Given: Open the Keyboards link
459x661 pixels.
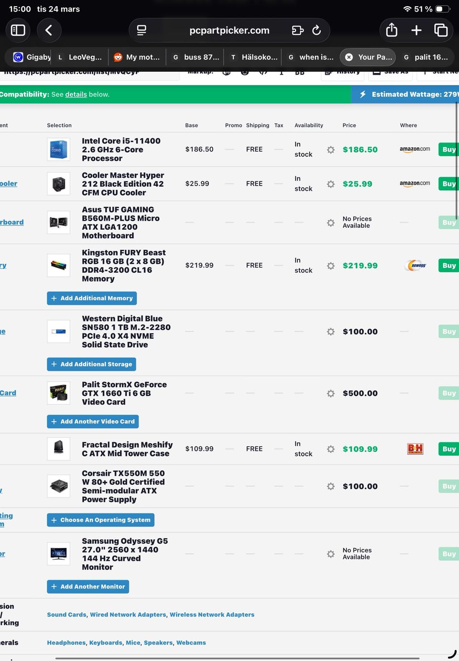Looking at the screenshot, I should 106,643.
